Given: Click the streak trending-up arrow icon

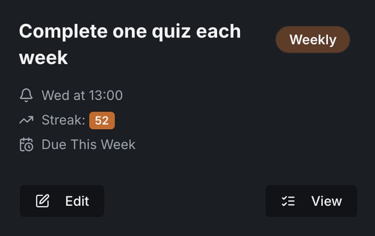Looking at the screenshot, I should pos(26,120).
